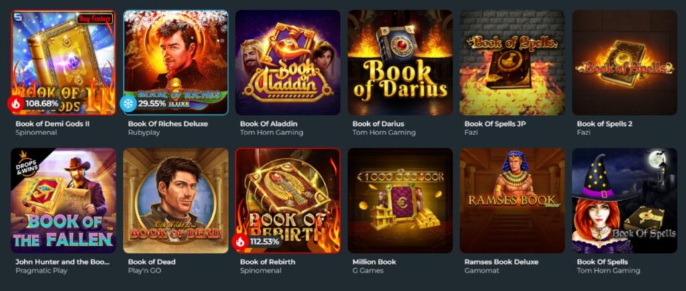Click the fire hot icon on Book of Demi Gods II
Viewport: 686px width, 291px height.
16,104
